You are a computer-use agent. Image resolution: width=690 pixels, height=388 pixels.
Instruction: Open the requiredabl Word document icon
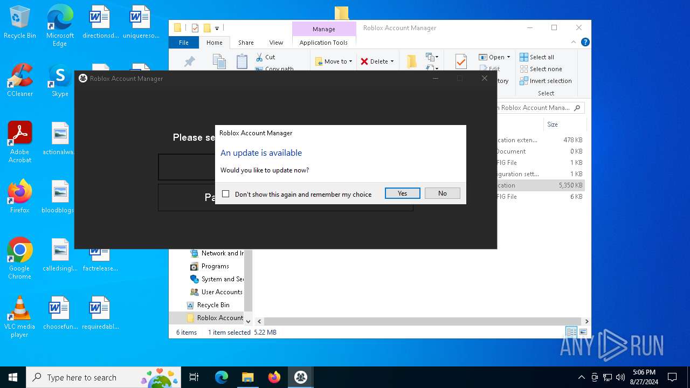point(100,313)
